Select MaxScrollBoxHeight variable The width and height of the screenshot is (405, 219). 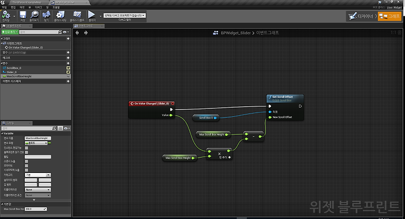click(x=19, y=76)
